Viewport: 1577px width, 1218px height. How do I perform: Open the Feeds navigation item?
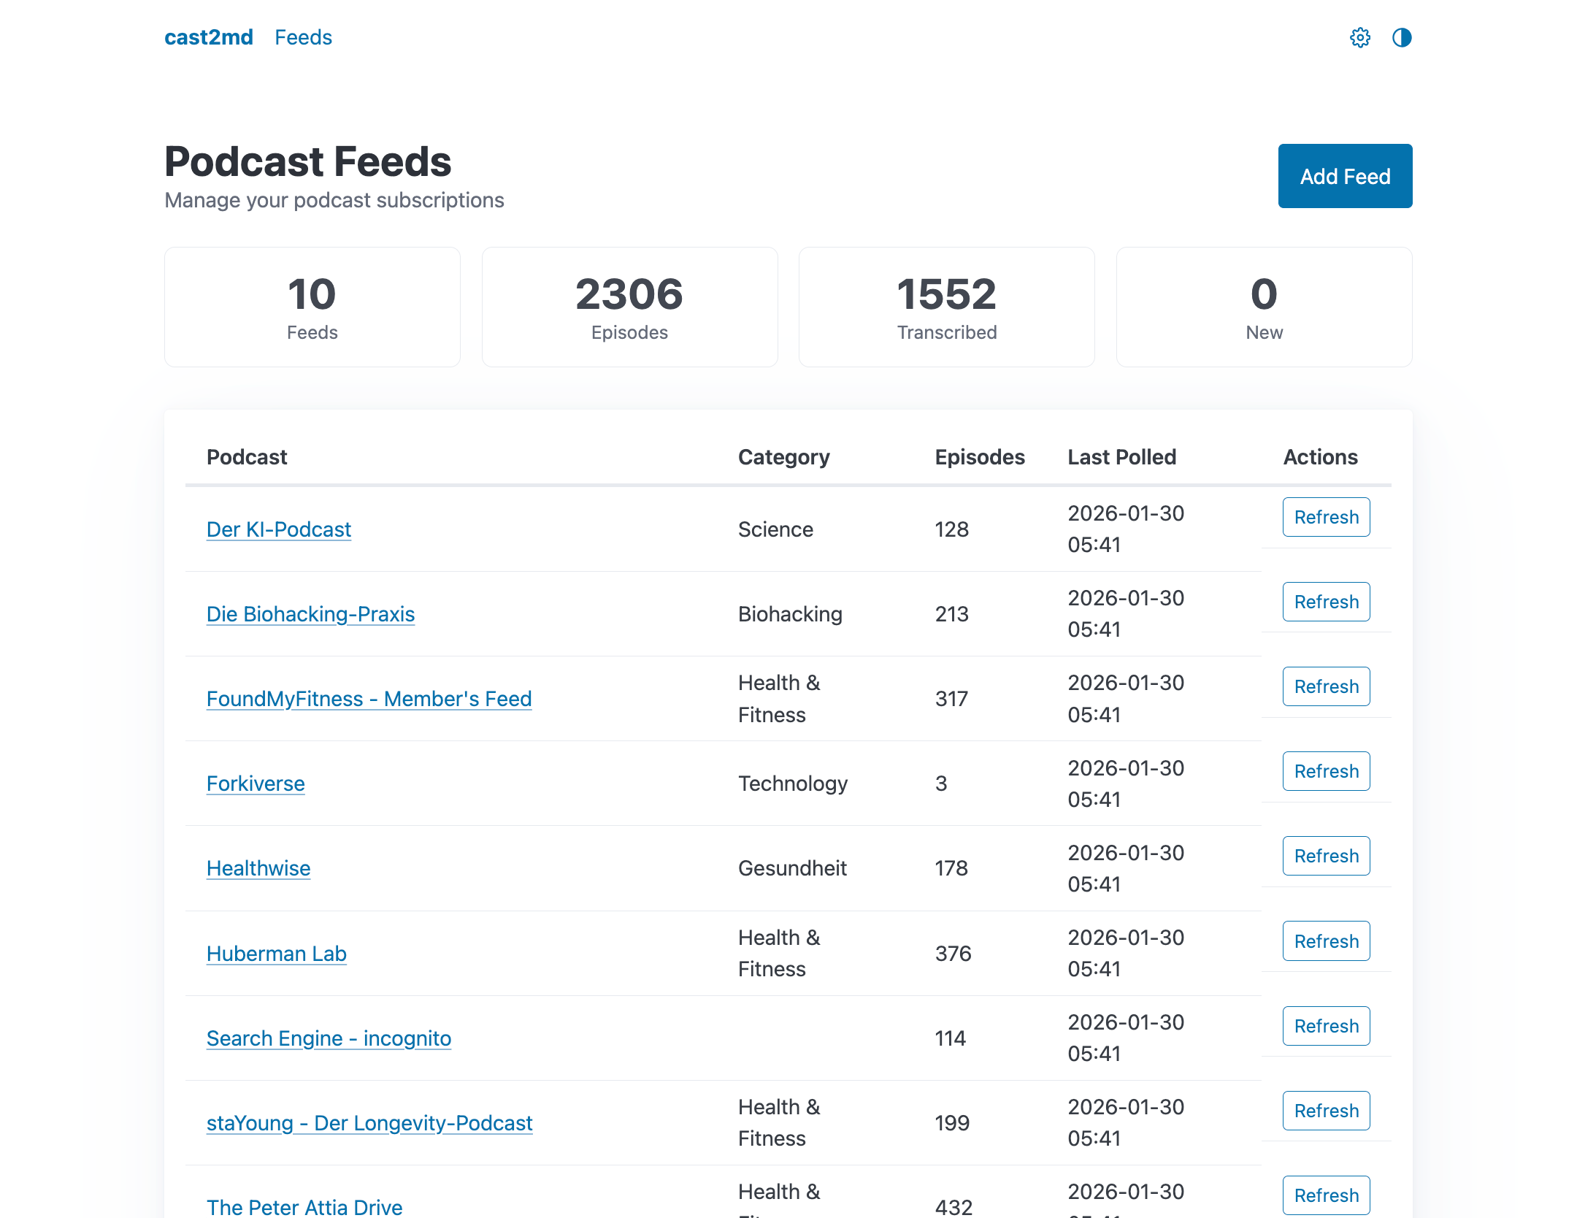[x=304, y=37]
